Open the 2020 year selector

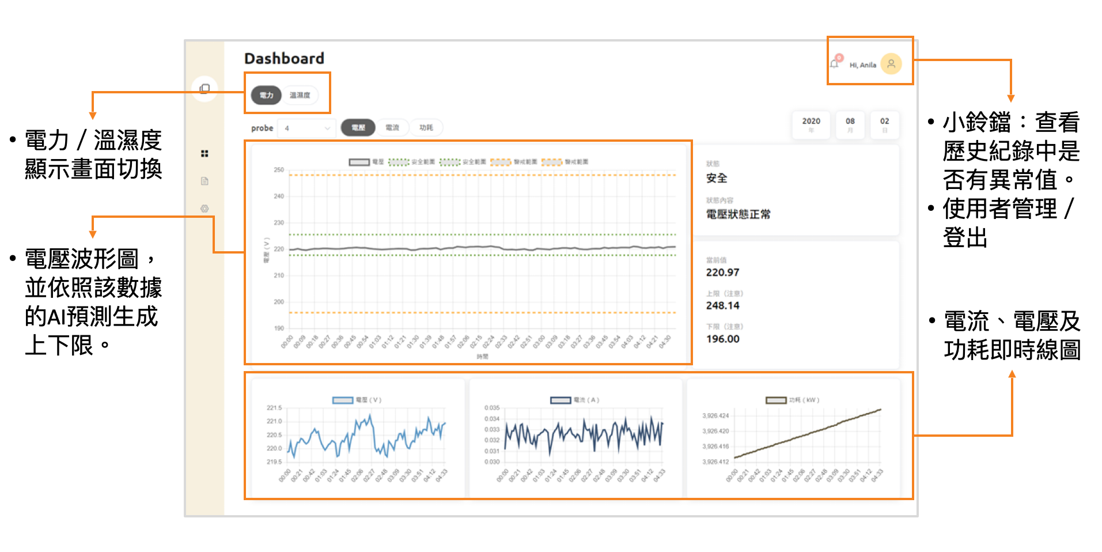811,124
